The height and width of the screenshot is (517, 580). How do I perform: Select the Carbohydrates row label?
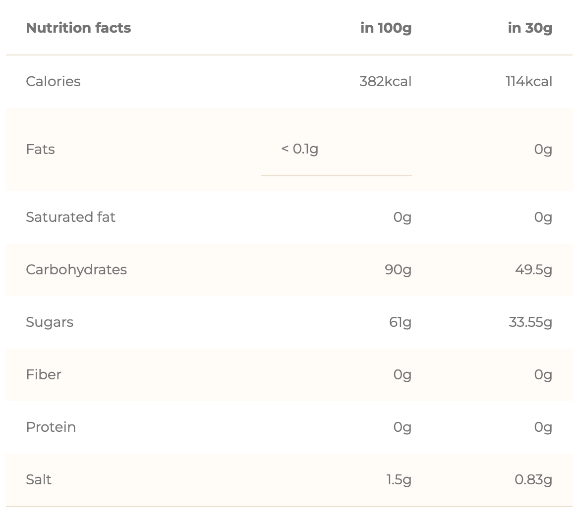coord(76,269)
